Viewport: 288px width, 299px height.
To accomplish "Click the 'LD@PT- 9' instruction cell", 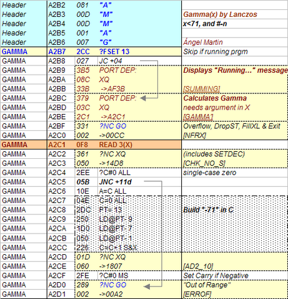I will (x=116, y=219).
